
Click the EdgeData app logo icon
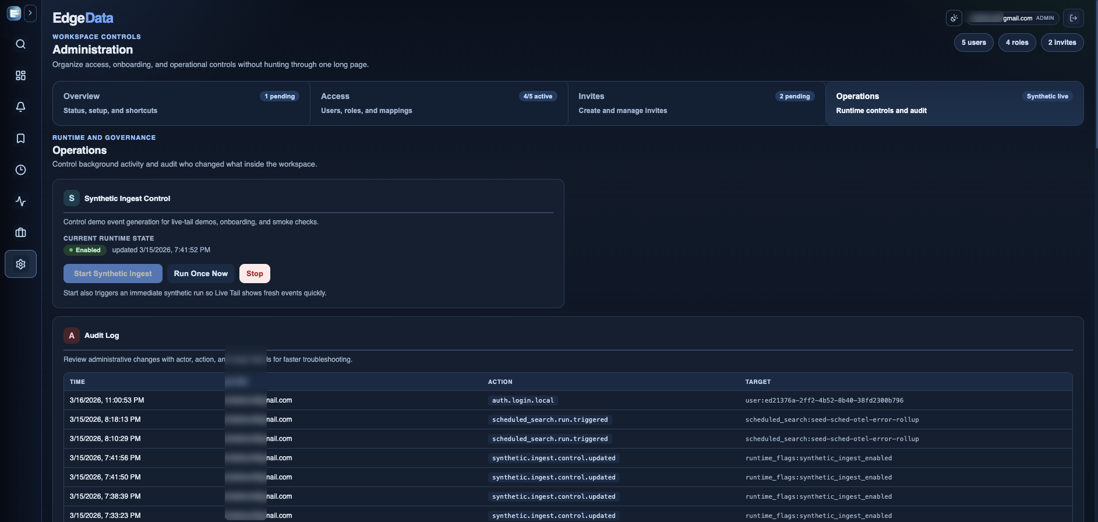14,13
